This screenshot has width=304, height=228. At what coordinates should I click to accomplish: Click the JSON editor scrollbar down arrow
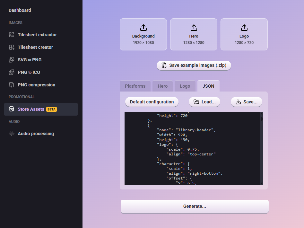point(262,183)
